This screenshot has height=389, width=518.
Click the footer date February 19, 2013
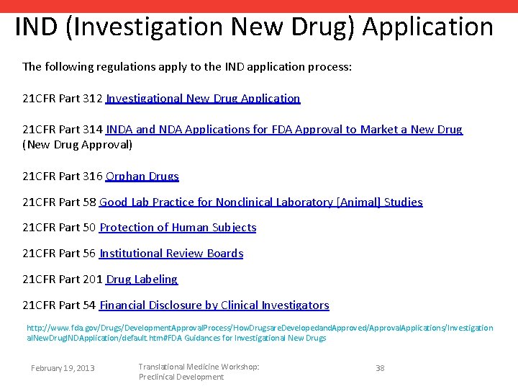tap(63, 368)
